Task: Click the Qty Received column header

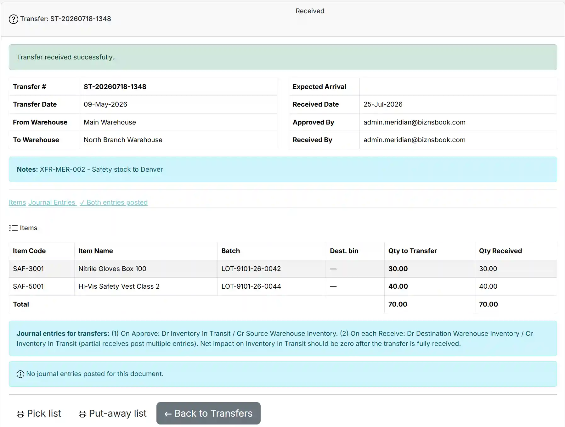Action: coord(500,251)
